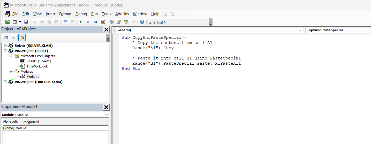Expand the VBAProject (FUNCRES.XLAM) node

click(x=5, y=82)
